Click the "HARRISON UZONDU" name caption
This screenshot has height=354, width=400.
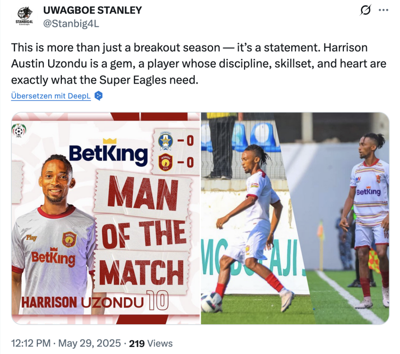point(82,303)
